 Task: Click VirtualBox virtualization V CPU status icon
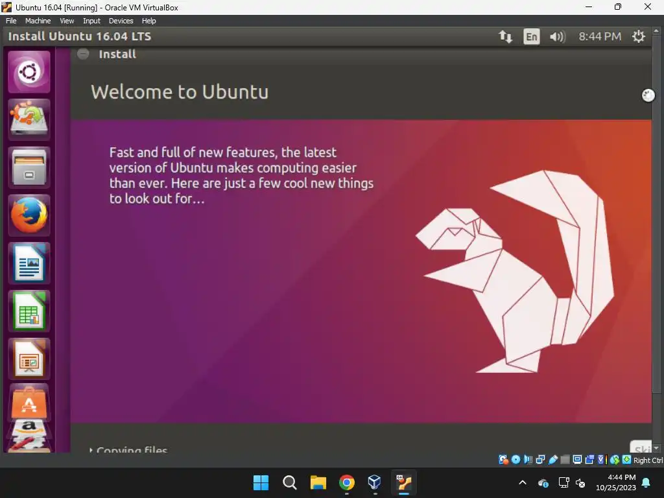click(x=602, y=460)
